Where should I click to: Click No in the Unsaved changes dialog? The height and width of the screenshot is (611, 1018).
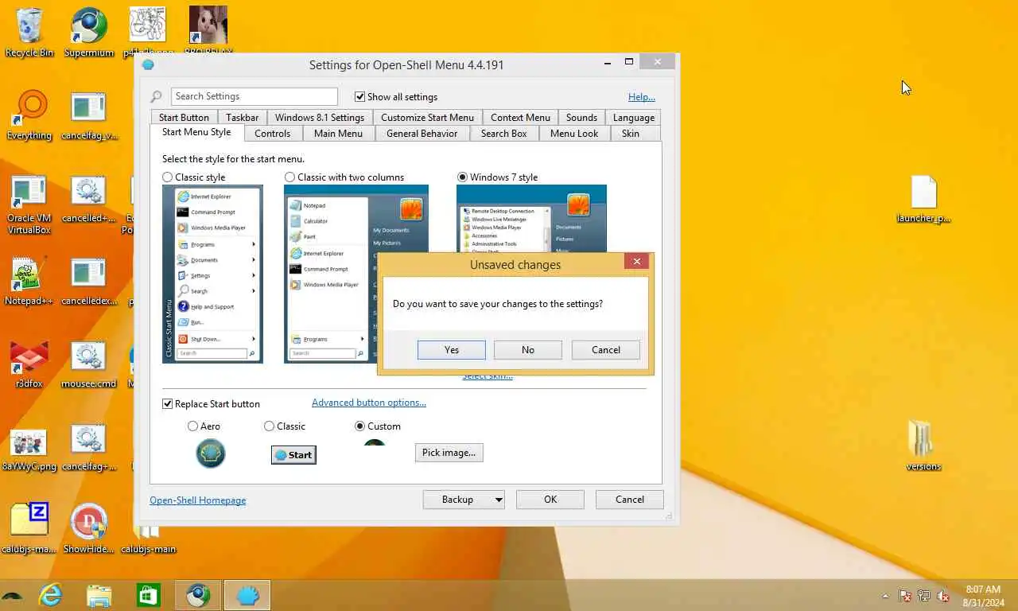point(528,350)
